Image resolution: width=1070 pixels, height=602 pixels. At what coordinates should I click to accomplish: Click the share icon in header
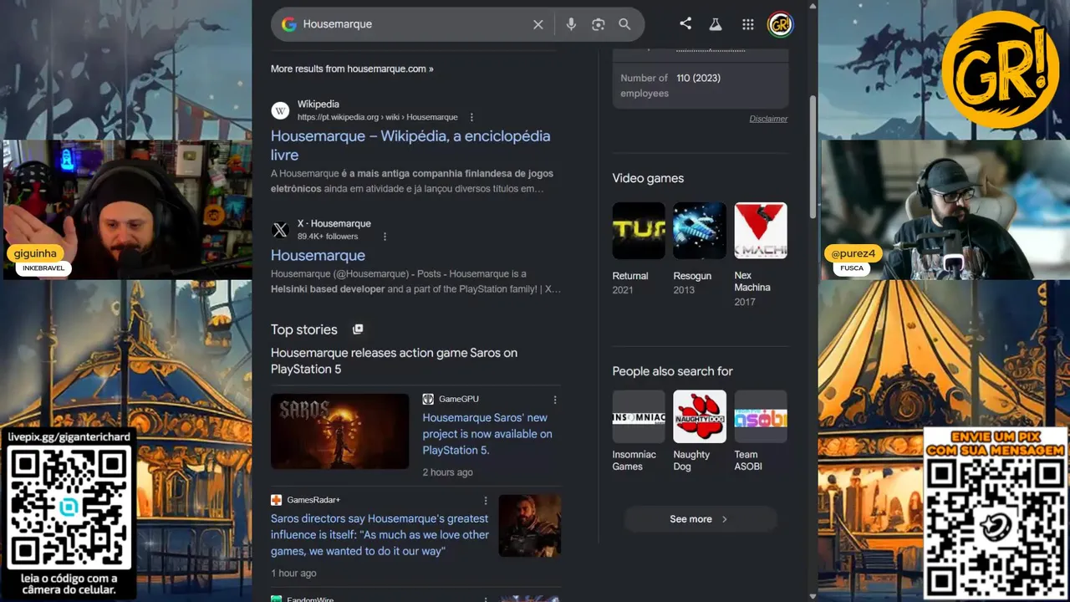[x=685, y=23]
